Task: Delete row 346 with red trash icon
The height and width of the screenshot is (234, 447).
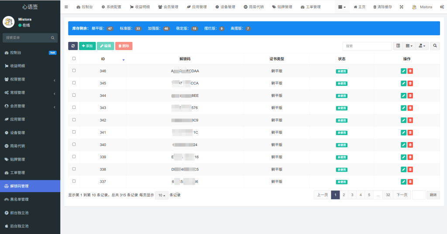Action: point(410,71)
